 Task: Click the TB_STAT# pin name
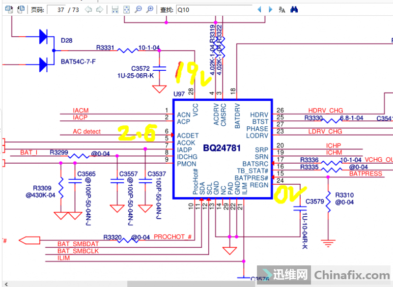click(x=253, y=171)
